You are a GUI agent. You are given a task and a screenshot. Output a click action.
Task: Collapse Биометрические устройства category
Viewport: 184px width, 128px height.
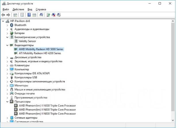point(7,37)
